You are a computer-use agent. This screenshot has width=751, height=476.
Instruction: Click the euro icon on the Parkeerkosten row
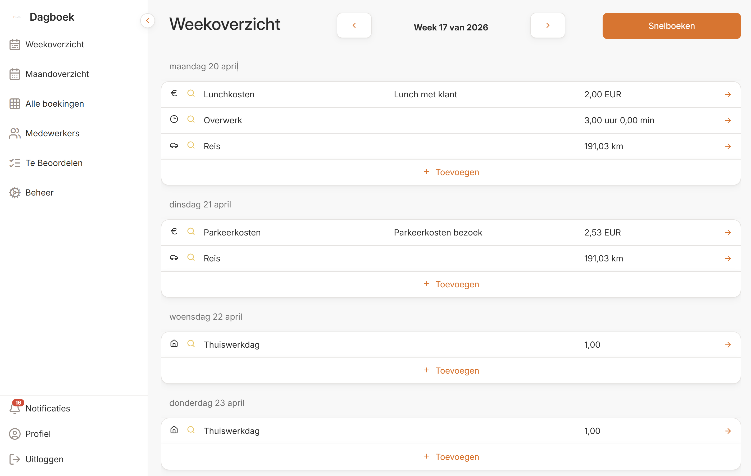(174, 232)
